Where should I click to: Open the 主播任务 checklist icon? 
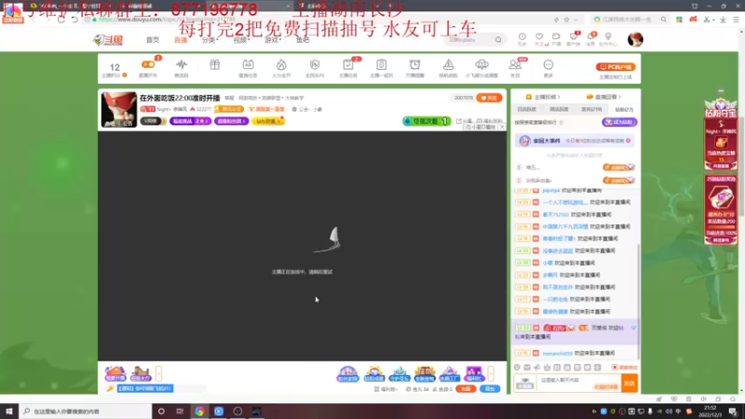coord(347,67)
